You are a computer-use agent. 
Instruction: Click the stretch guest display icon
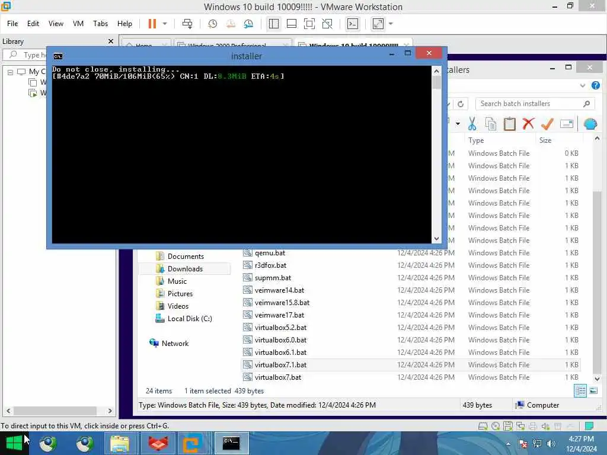(378, 24)
